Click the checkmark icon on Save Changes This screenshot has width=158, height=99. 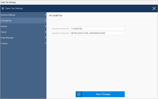tap(79, 94)
